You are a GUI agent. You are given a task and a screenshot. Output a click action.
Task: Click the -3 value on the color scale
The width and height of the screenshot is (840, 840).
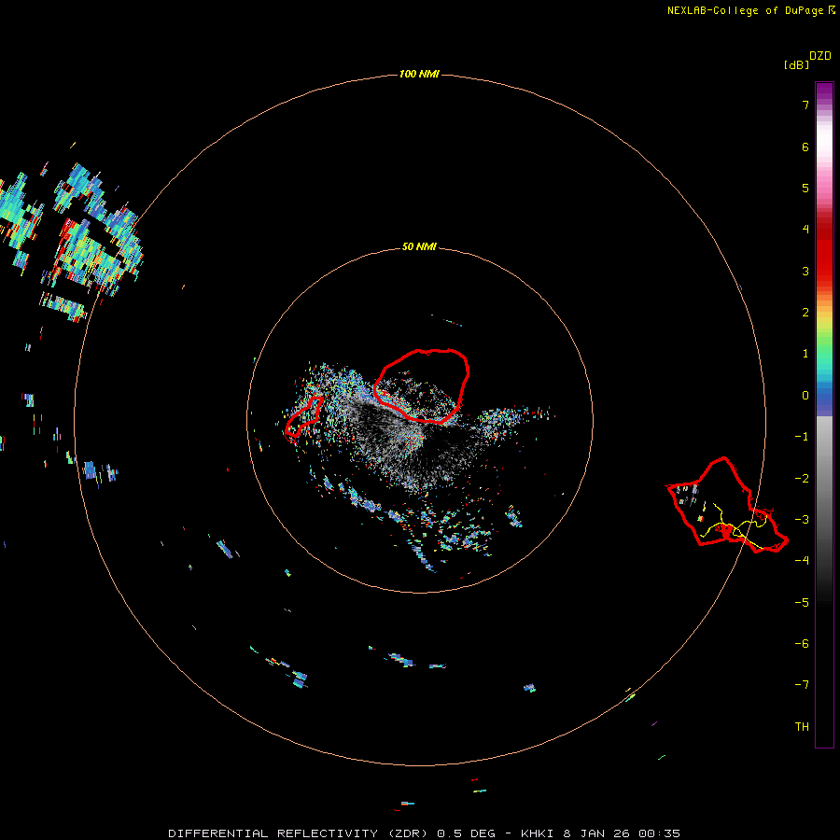[802, 520]
